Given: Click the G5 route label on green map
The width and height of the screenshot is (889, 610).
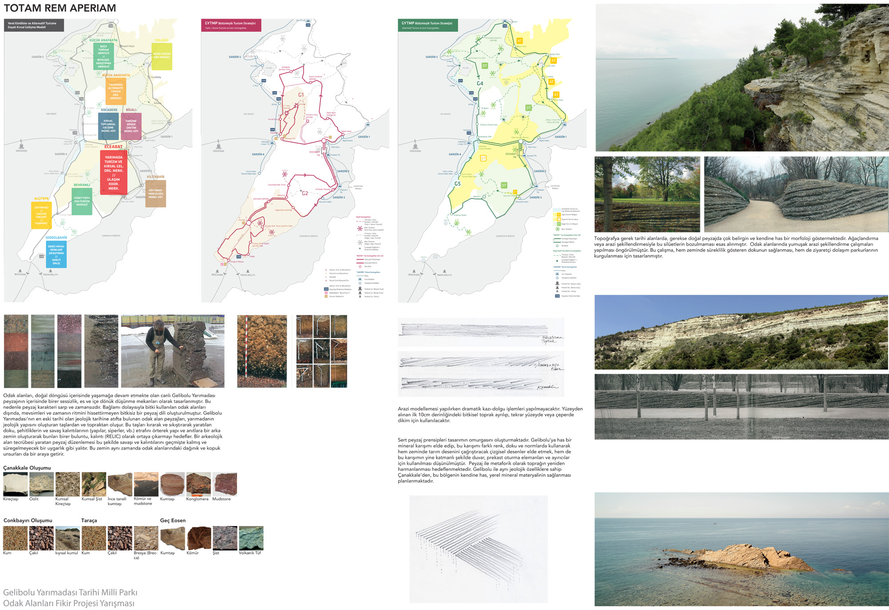Looking at the screenshot, I should point(457,183).
